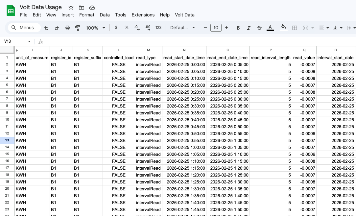Toggle bold formatting
This screenshot has width=356, height=216.
(x=238, y=28)
